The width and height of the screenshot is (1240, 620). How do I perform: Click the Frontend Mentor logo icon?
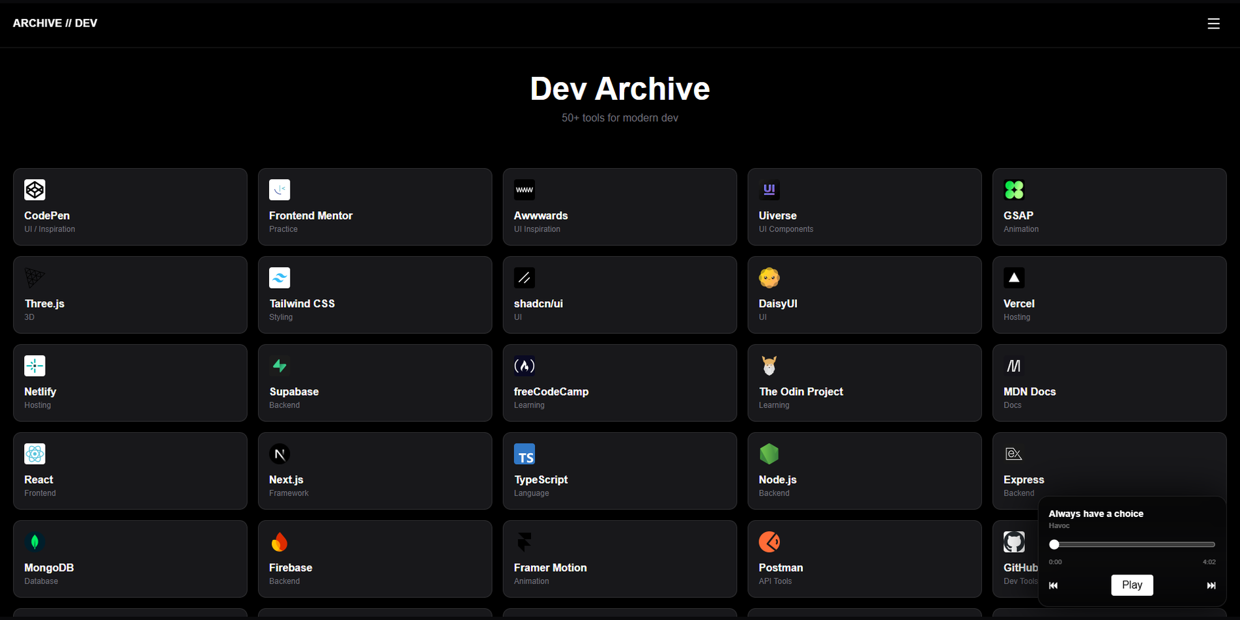[x=280, y=190]
